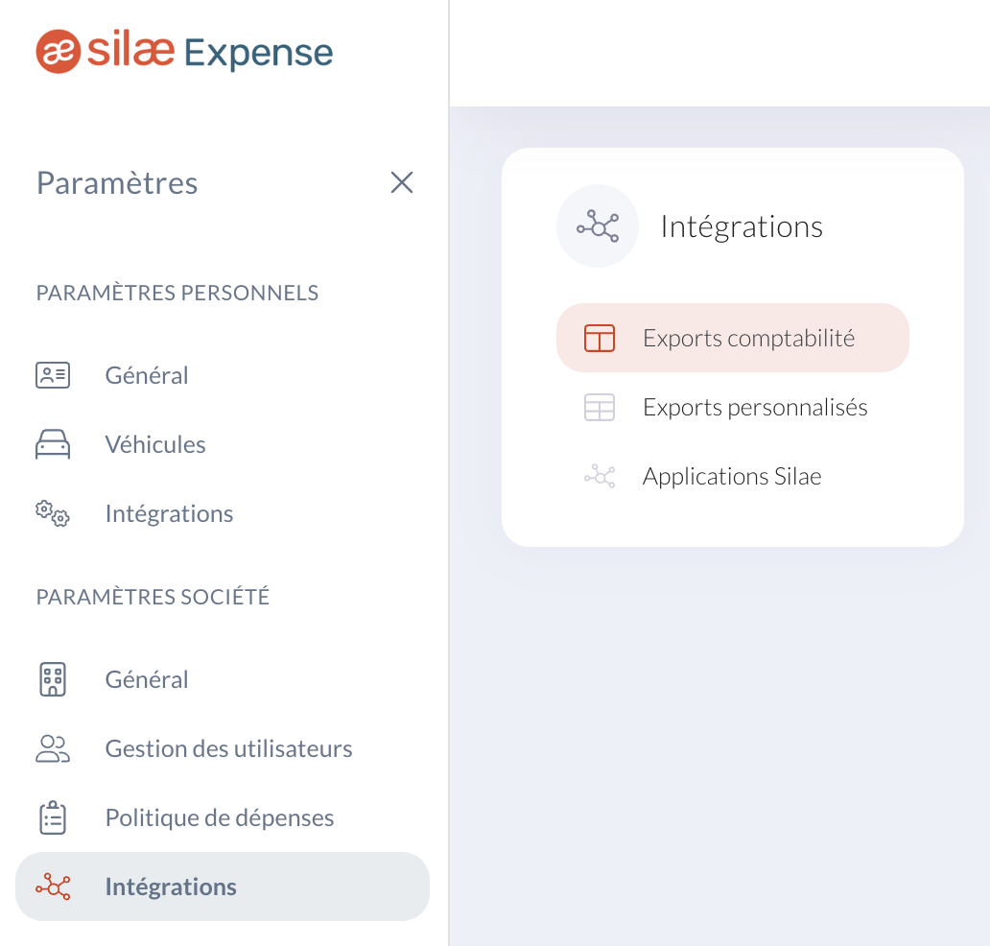Click the Exports personnalisés grid icon
The image size is (990, 946).
pyautogui.click(x=600, y=408)
